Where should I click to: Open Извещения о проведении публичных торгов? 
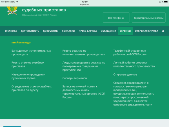click(28, 76)
